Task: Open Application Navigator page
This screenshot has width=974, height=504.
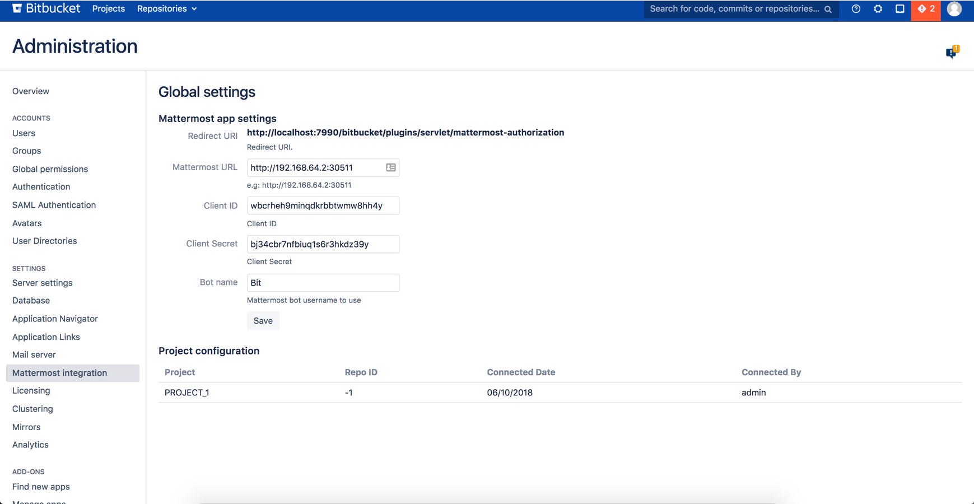Action: 55,319
